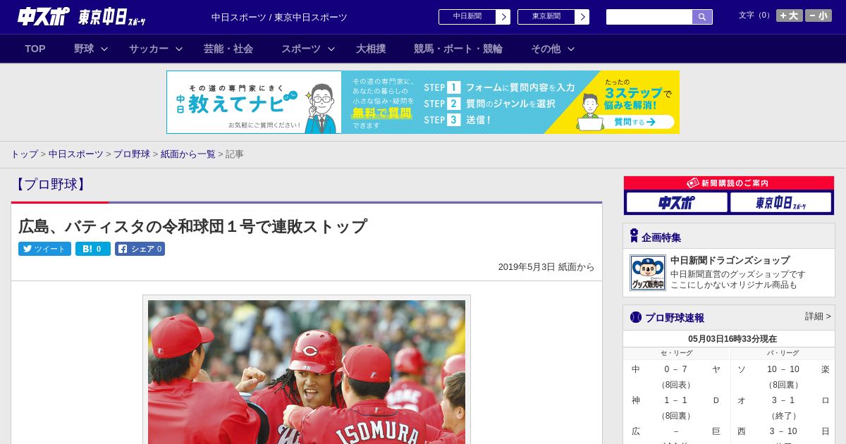Expand the その他 menu chevron
The width and height of the screenshot is (846, 444).
tap(571, 49)
